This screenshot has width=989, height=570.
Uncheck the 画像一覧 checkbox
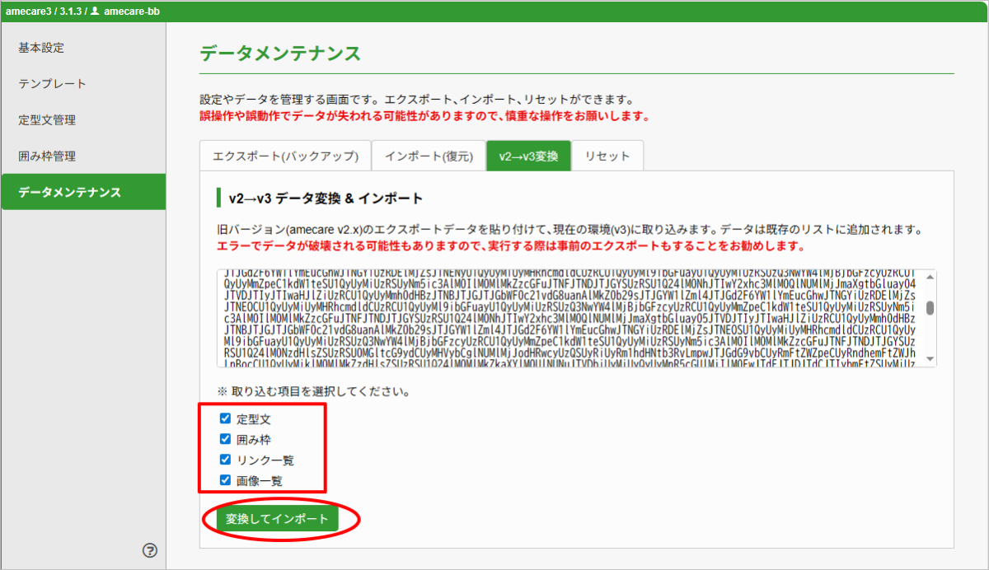tap(225, 480)
